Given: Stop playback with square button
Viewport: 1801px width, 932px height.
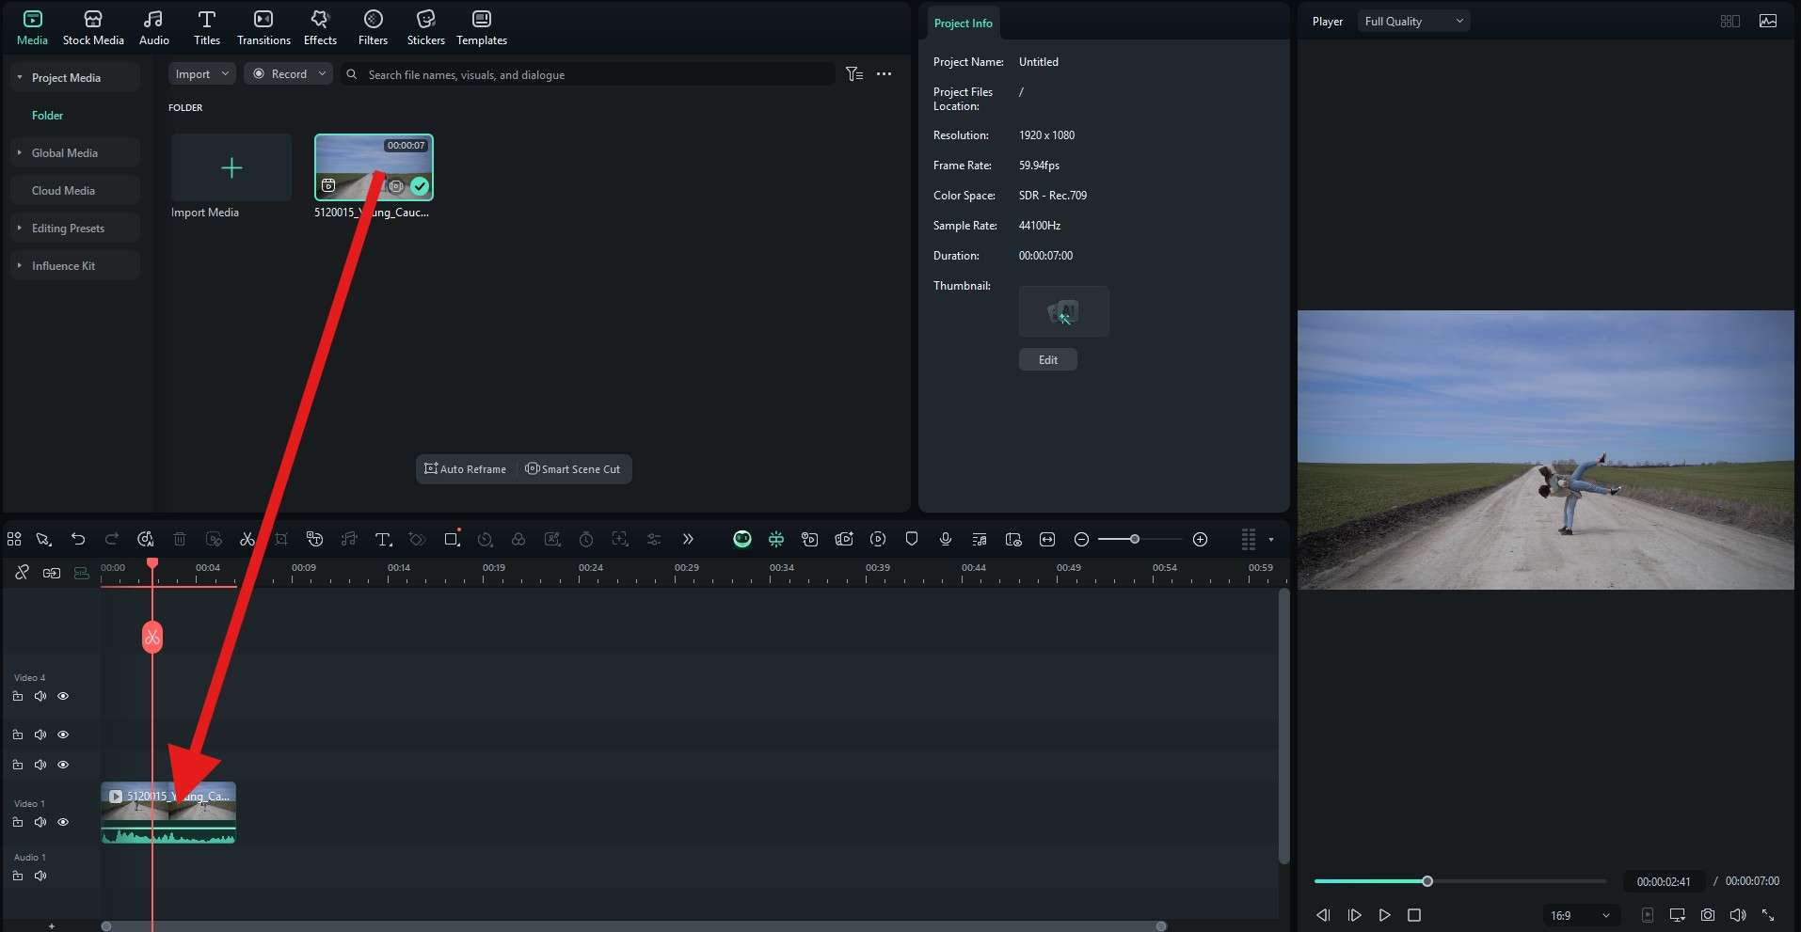Looking at the screenshot, I should click(x=1413, y=915).
